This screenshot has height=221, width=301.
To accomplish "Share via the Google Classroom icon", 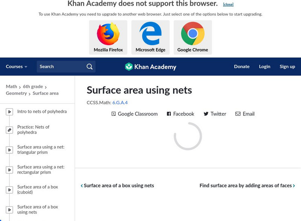I will click(114, 114).
